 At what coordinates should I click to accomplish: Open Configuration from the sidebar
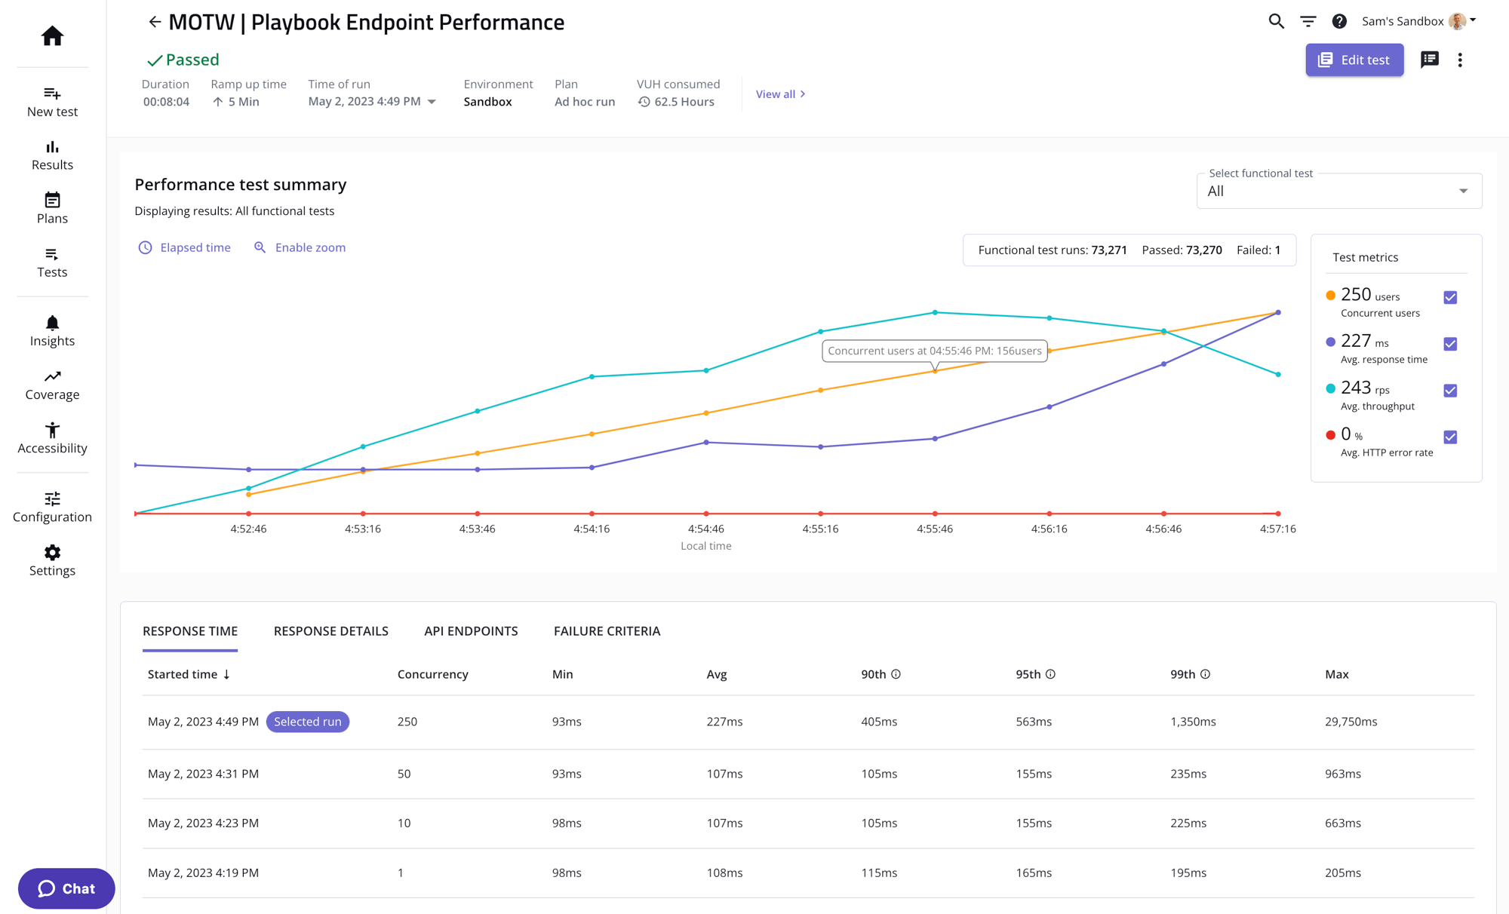52,506
